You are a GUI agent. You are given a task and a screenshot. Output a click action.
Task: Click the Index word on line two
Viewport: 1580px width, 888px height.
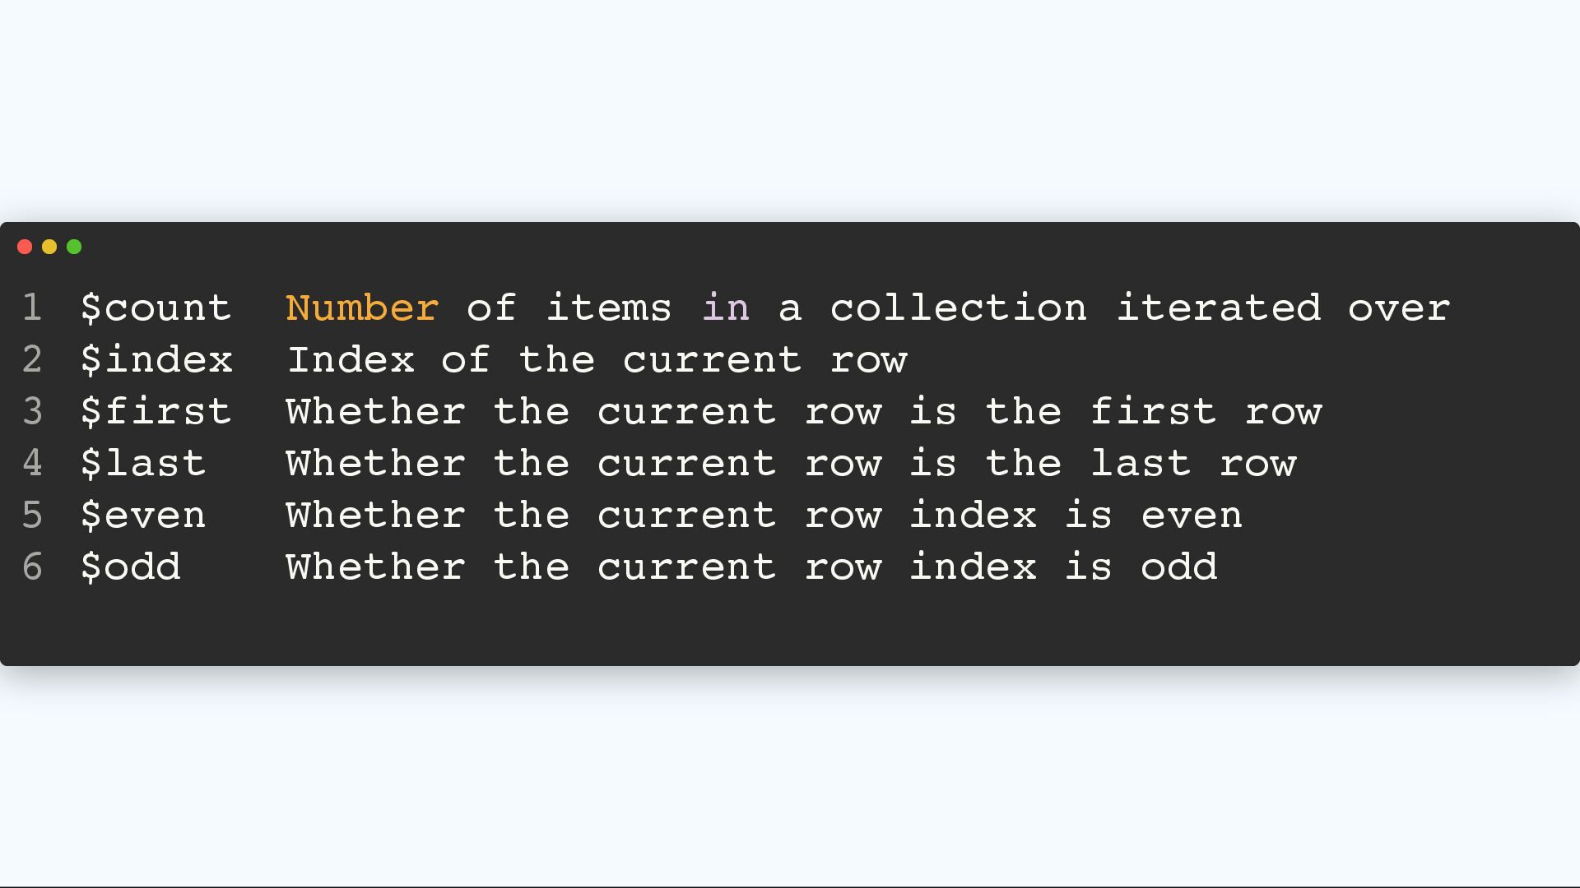click(x=351, y=360)
